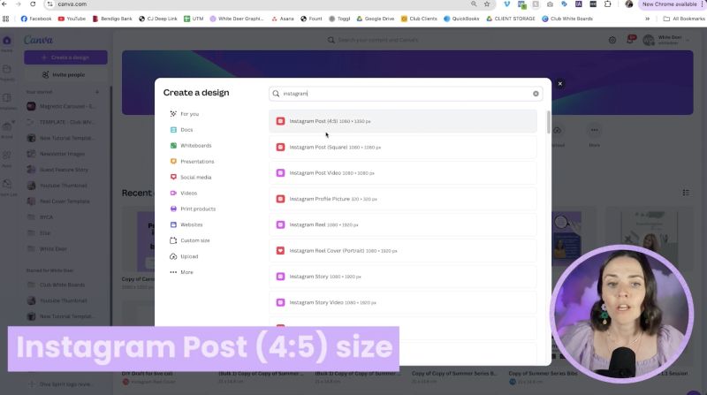Image resolution: width=707 pixels, height=395 pixels.
Task: Choose Instagram Reel Cover (Portrait)
Action: click(403, 251)
